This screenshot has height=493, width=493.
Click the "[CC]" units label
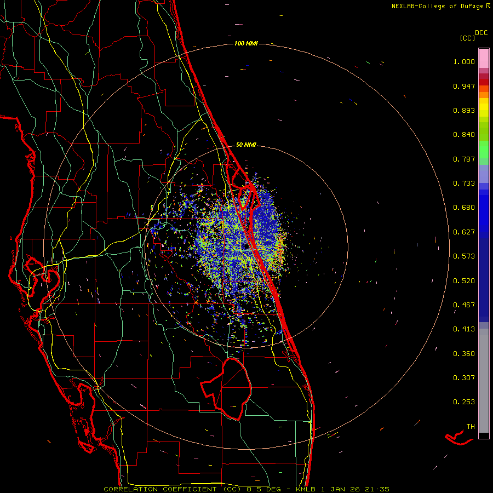point(467,38)
